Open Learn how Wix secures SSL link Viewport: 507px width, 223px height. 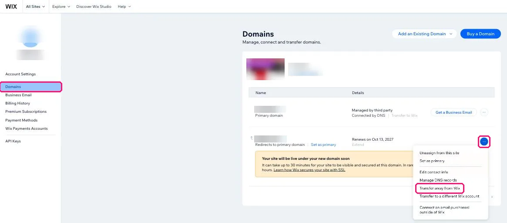click(x=309, y=170)
